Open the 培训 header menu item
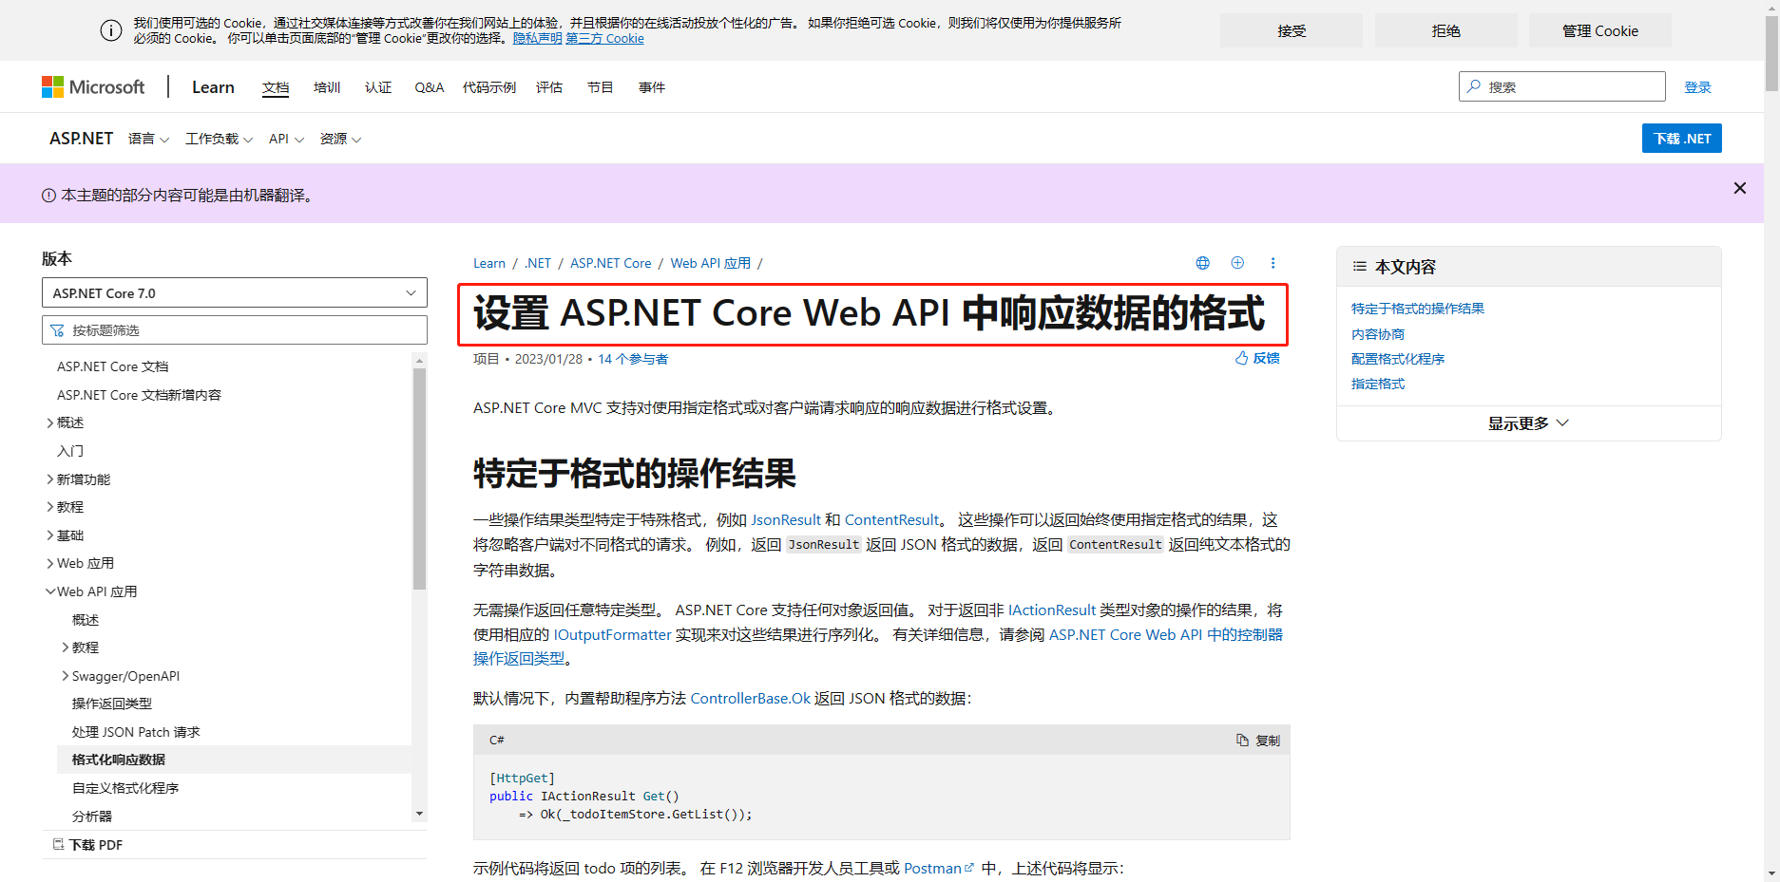 click(327, 87)
